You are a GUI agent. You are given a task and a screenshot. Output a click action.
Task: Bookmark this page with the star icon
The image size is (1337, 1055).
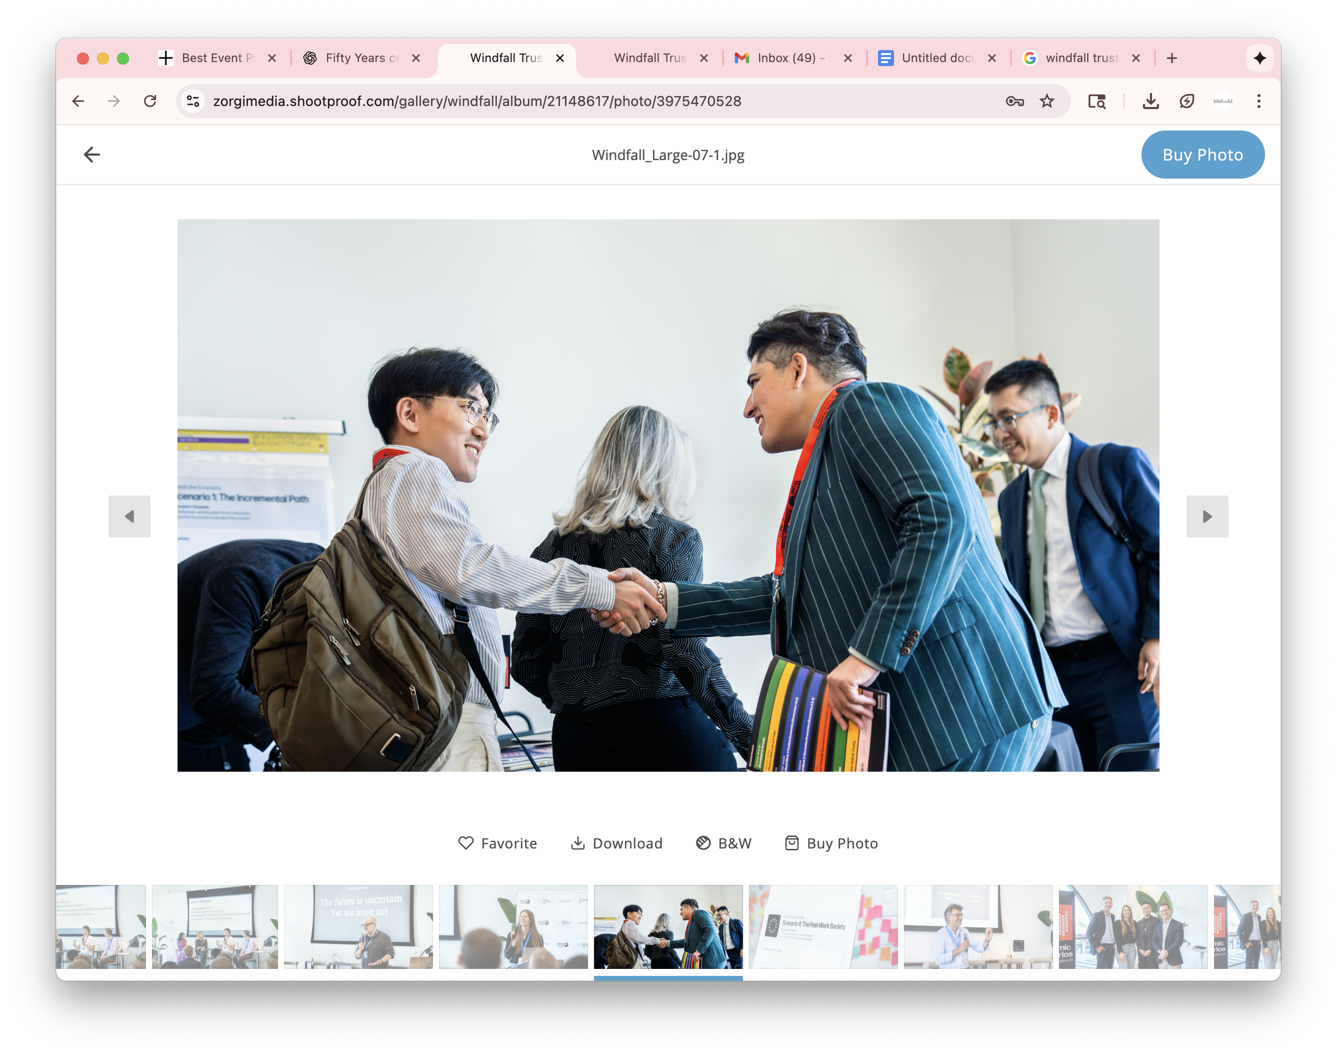pyautogui.click(x=1047, y=101)
